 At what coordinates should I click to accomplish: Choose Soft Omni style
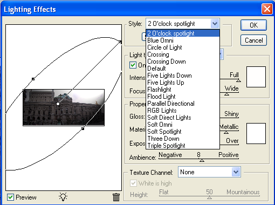point(183,125)
